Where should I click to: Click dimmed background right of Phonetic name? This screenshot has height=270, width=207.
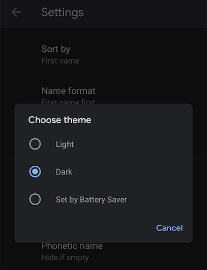pos(155,254)
